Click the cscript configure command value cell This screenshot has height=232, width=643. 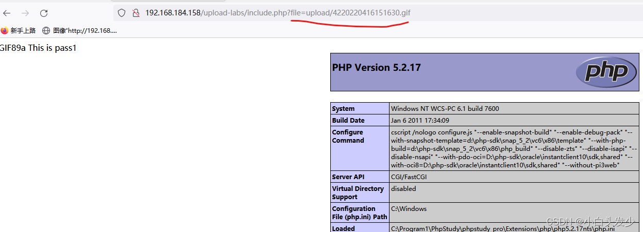click(x=514, y=148)
